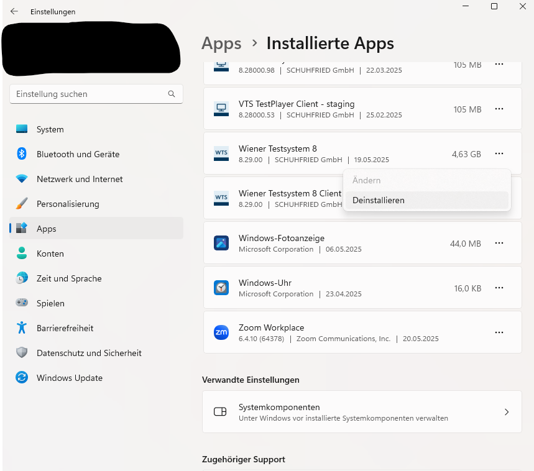Click the Windows-Uhr clock icon
The width and height of the screenshot is (534, 471).
tap(221, 288)
